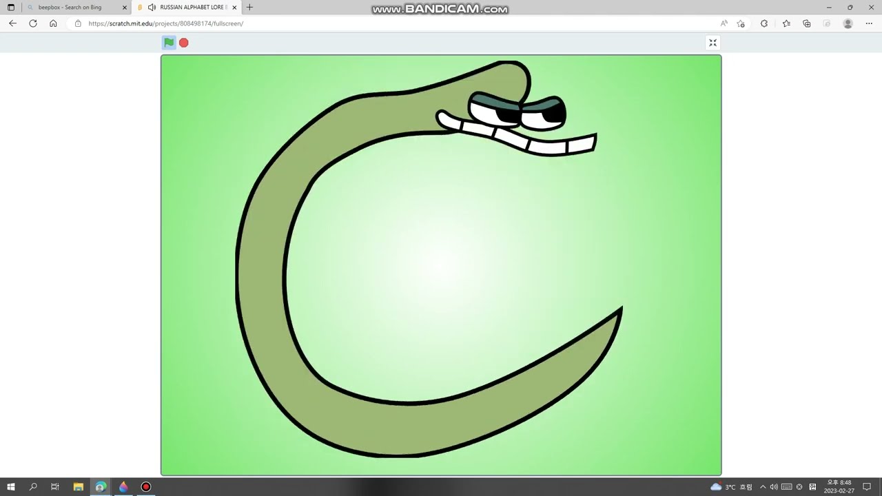882x496 pixels.
Task: Restore down the browser window
Action: [850, 8]
